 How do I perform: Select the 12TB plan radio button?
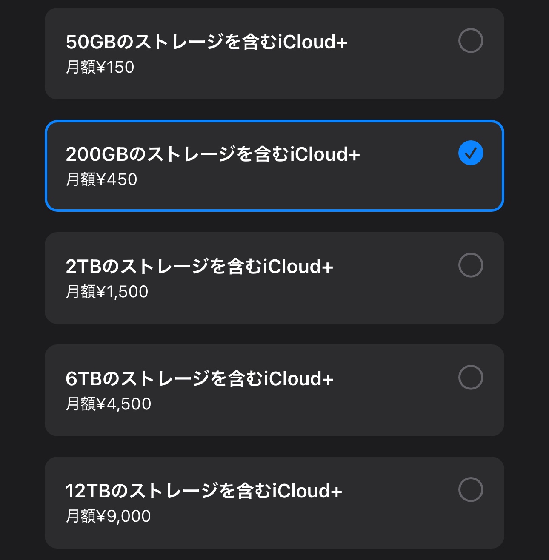click(470, 490)
